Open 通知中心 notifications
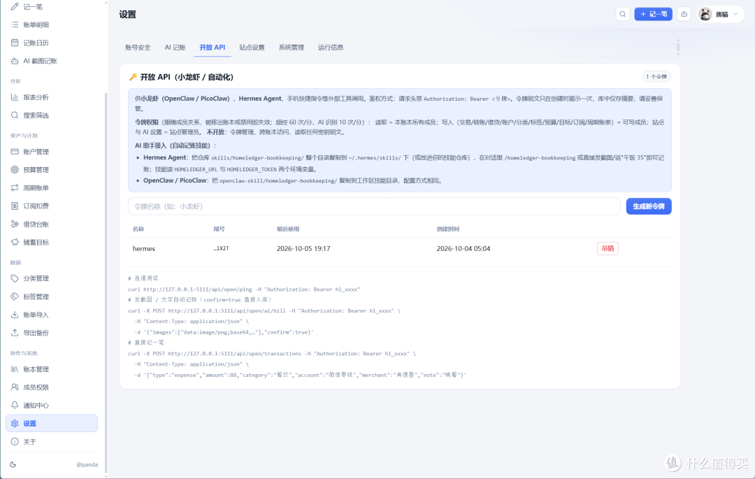 [52, 406]
